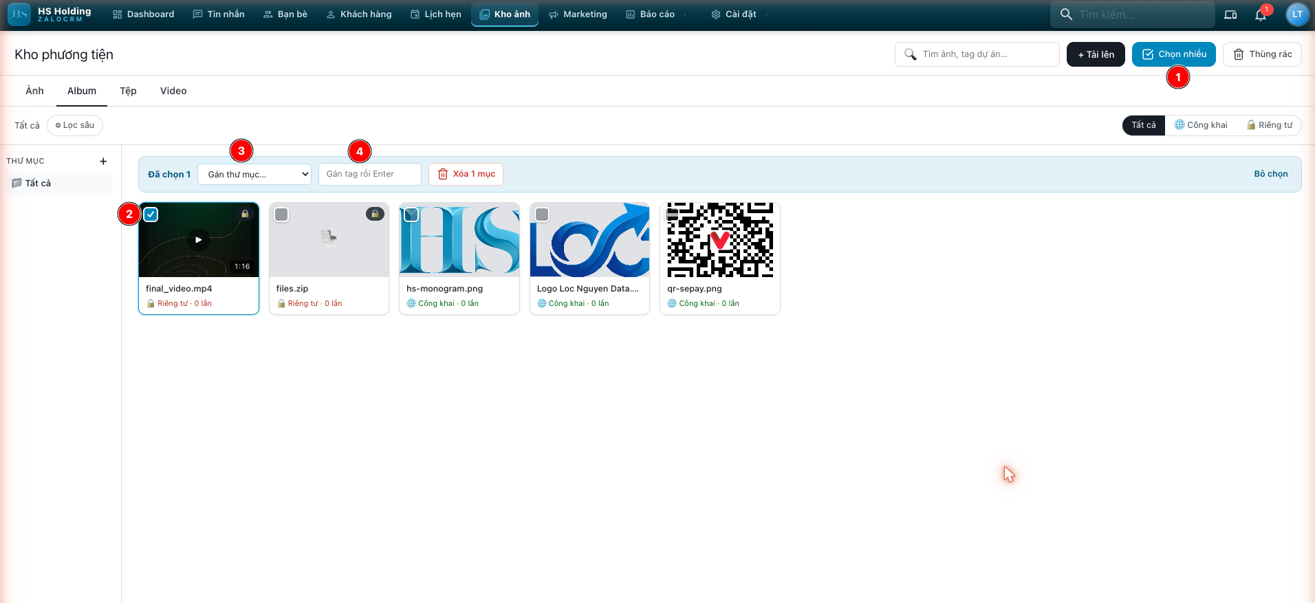Image resolution: width=1315 pixels, height=603 pixels.
Task: Click the devices screen icon in header
Action: [1230, 14]
